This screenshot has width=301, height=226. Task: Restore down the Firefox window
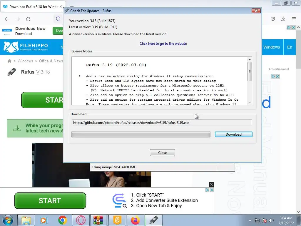286,3
